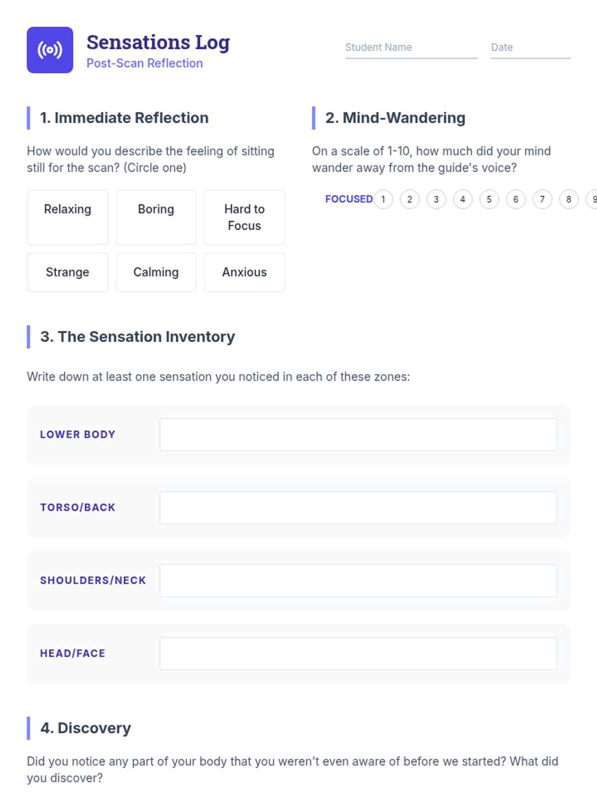Click the Date field
The width and height of the screenshot is (597, 796).
pos(530,48)
